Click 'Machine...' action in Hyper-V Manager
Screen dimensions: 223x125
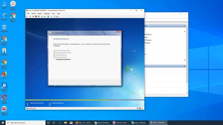148,34
